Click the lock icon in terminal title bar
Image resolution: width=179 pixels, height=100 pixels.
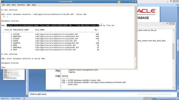(119, 2)
